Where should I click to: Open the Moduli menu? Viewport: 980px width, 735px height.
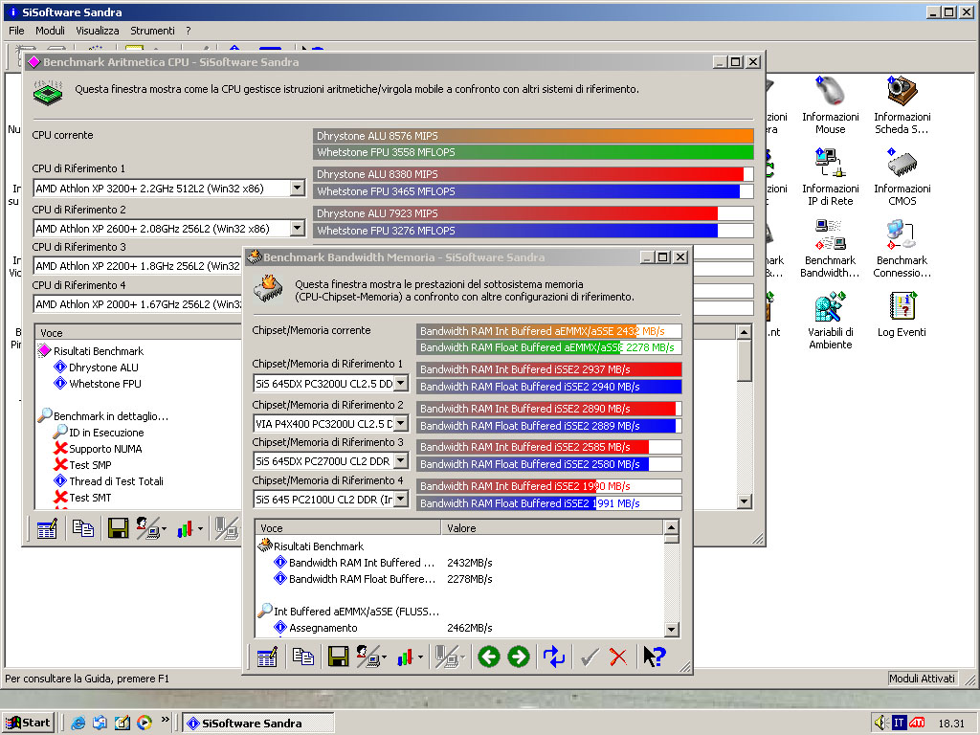pos(50,31)
